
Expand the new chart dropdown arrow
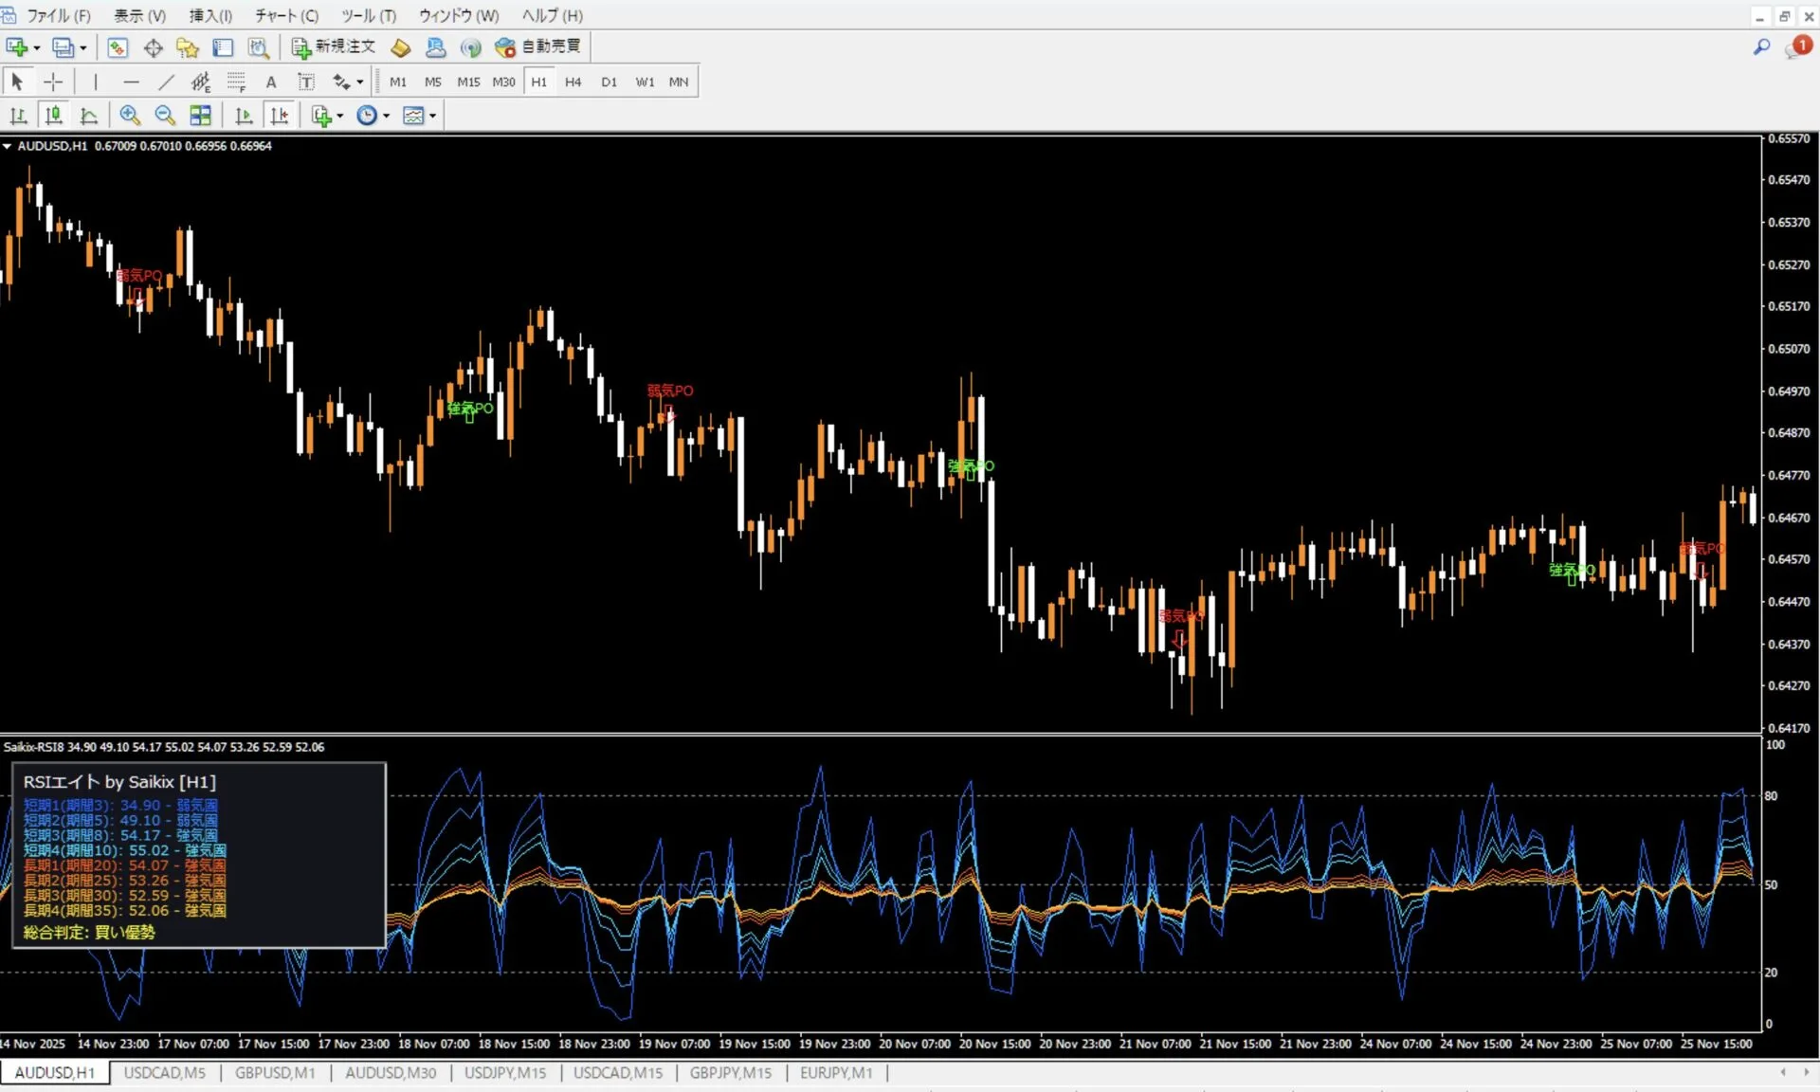(37, 47)
